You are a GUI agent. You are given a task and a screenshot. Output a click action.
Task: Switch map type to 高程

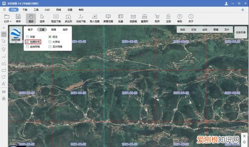(54, 30)
